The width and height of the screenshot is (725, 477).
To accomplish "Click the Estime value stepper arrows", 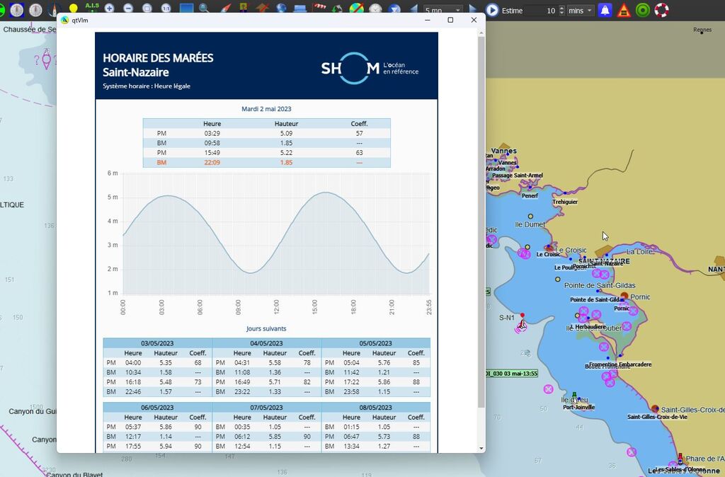I will click(x=561, y=11).
